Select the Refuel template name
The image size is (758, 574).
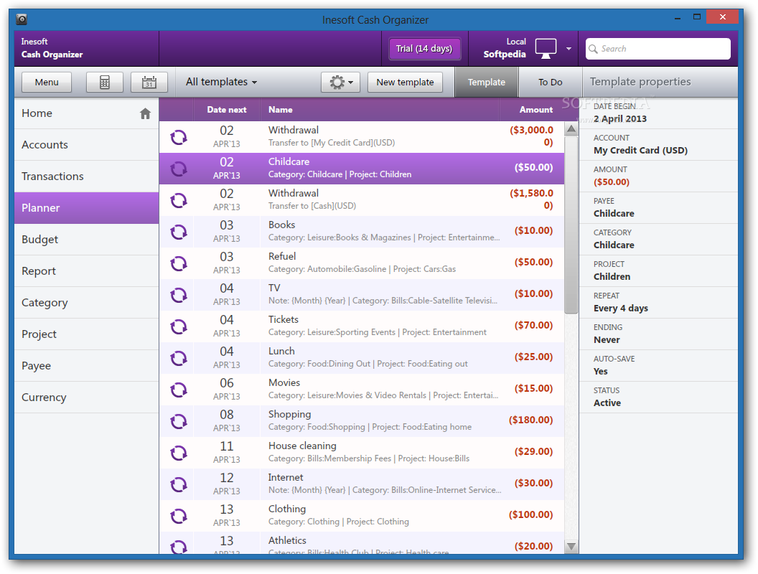coord(282,256)
